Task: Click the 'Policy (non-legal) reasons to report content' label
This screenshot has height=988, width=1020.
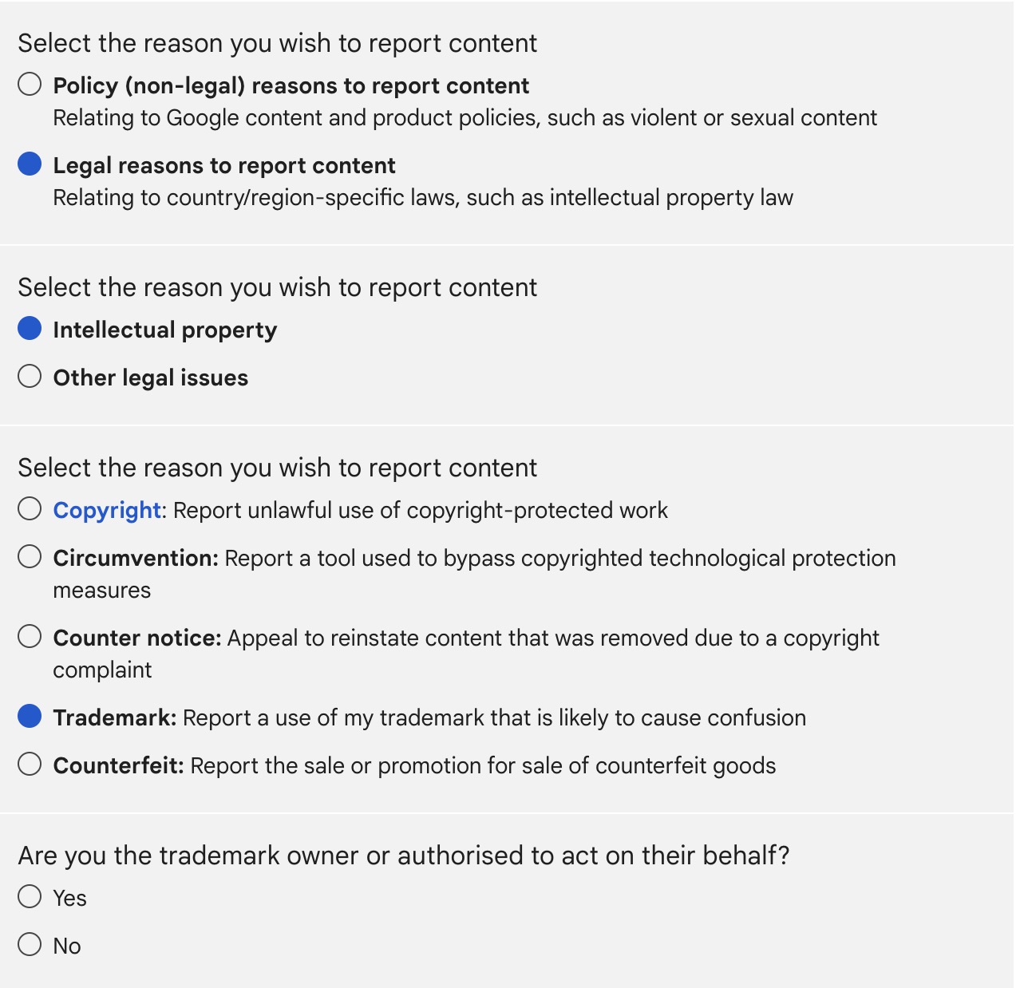Action: [291, 86]
